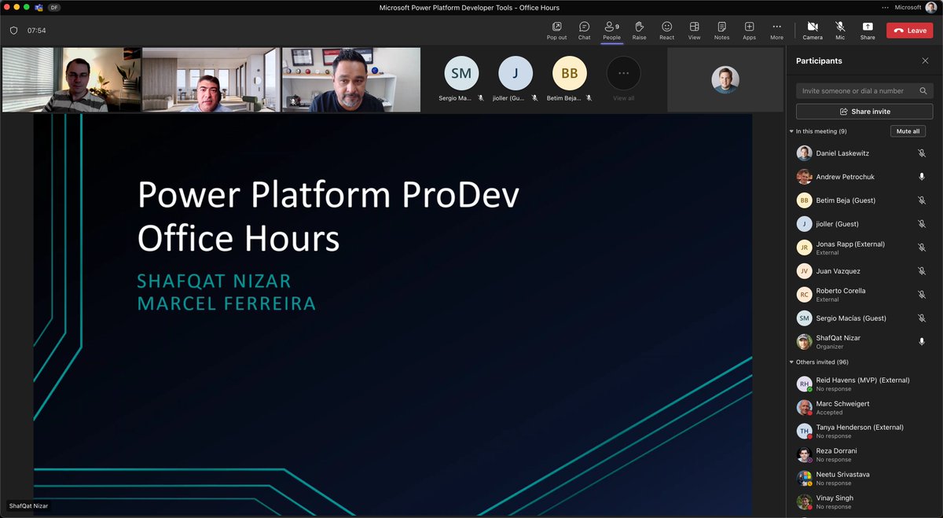Click Sergio Macías muted mic icon
Viewport: 943px width, 518px height.
coord(922,318)
